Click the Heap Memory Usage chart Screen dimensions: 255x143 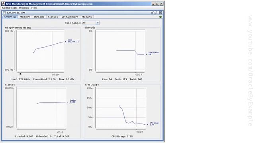(x=40, y=51)
